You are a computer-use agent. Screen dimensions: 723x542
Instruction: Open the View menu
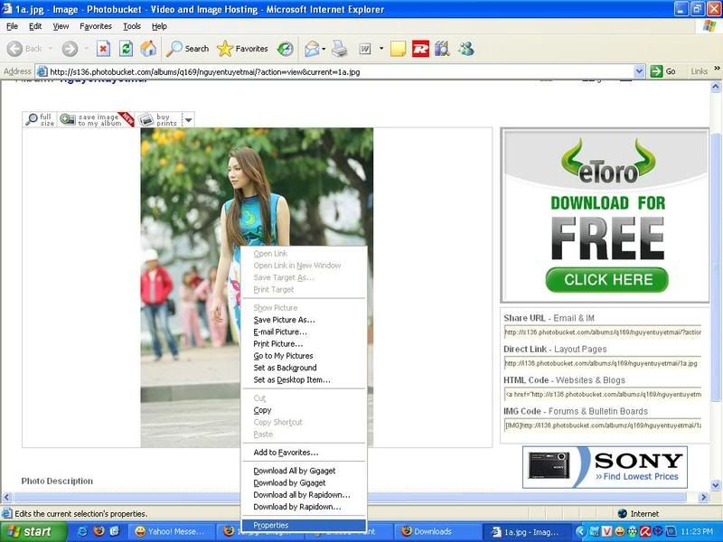(61, 26)
